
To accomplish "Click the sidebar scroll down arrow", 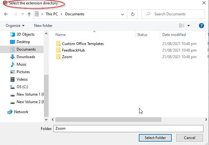I will coord(46,120).
